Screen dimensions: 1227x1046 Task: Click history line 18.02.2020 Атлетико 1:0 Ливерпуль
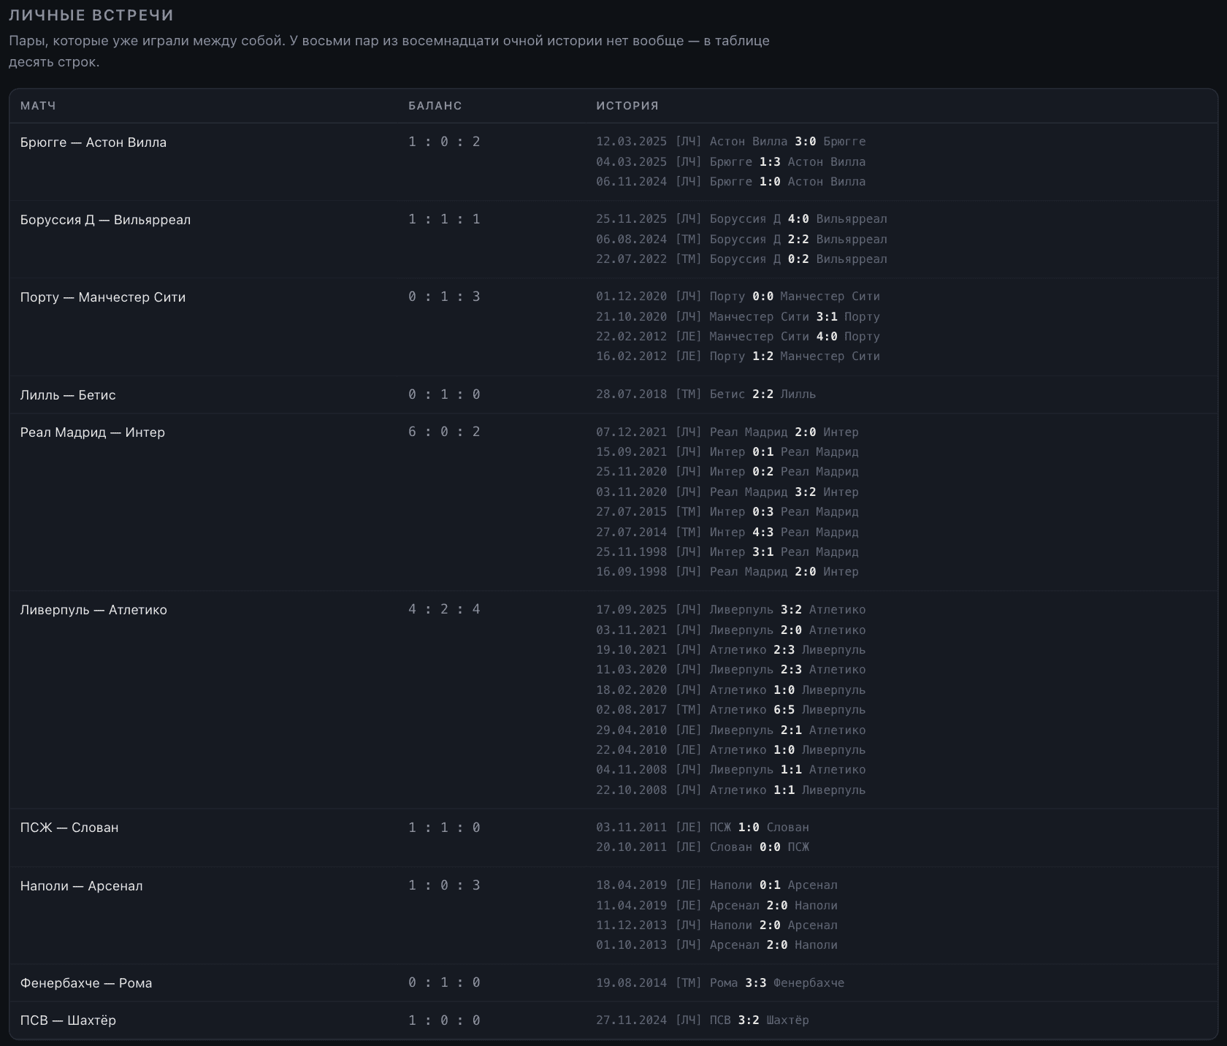pos(730,690)
